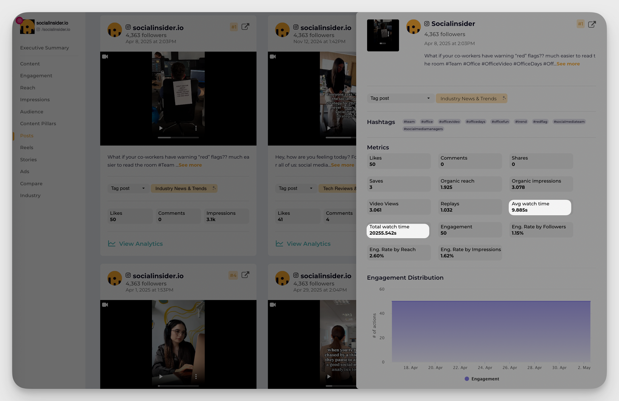The width and height of the screenshot is (619, 401).
Task: Select Posts in sidebar
Action: [x=27, y=136]
